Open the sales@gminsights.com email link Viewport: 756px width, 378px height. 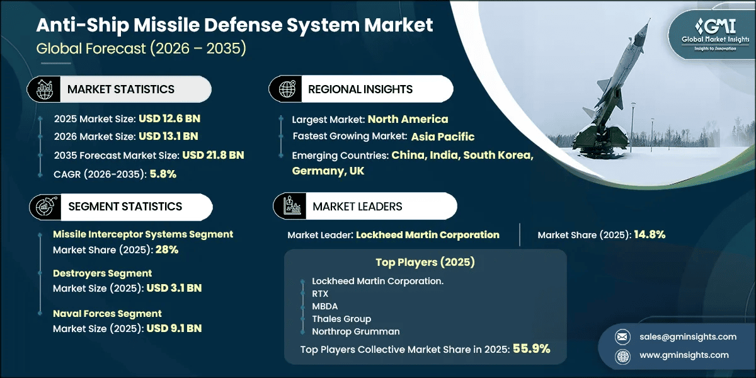pyautogui.click(x=689, y=336)
